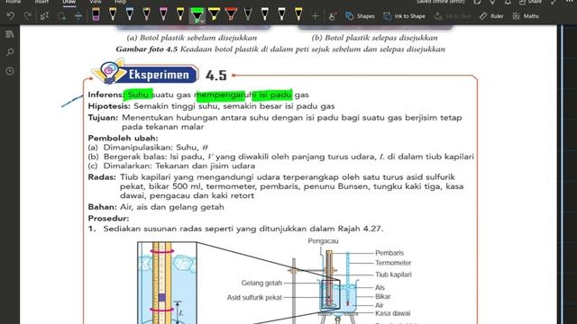Show the Ruler on the canvas
The height and width of the screenshot is (324, 577).
(491, 16)
